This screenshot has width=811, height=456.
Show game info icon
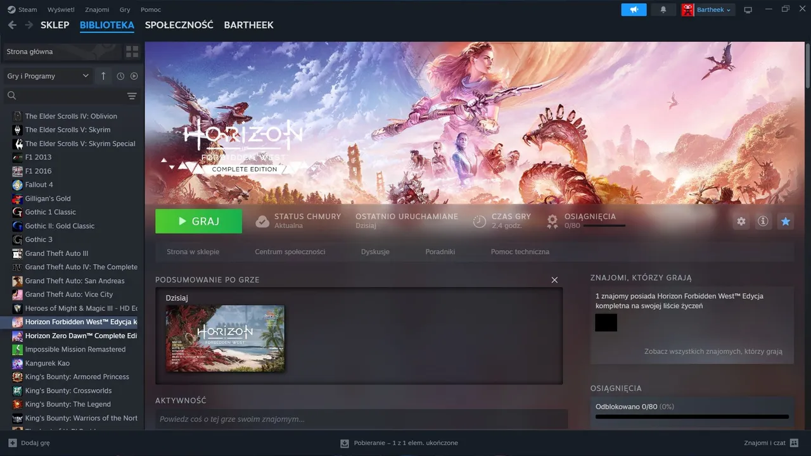click(x=763, y=222)
